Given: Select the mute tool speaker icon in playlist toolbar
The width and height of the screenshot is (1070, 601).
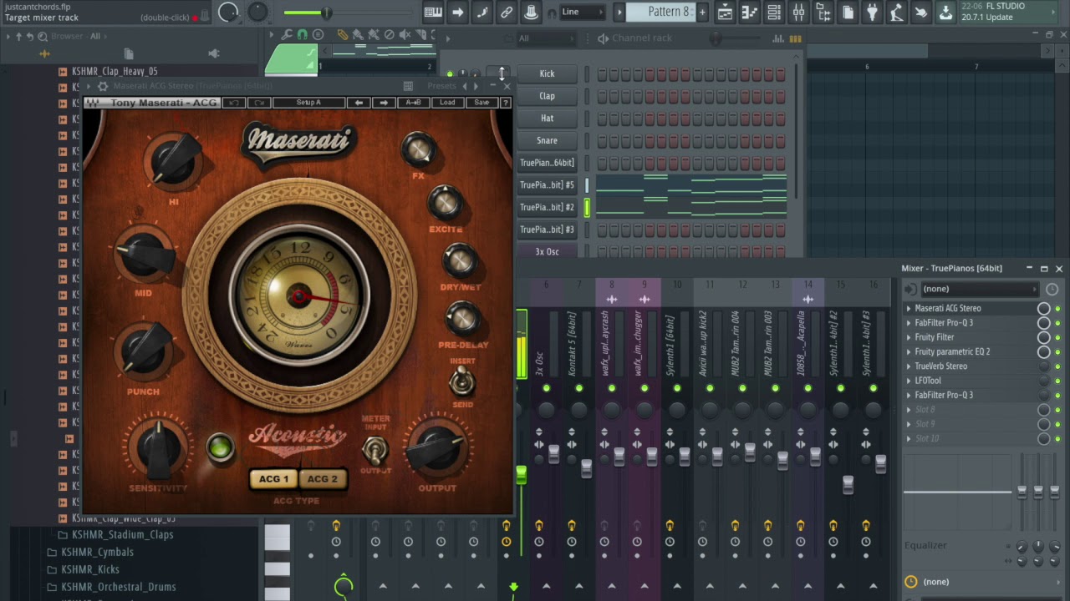Looking at the screenshot, I should (x=405, y=35).
